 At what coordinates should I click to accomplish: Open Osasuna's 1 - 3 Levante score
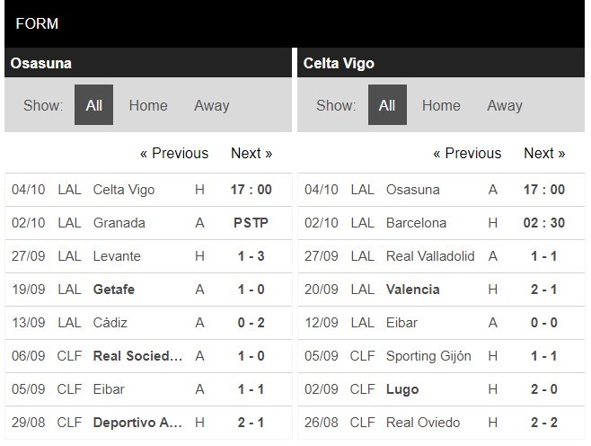pos(251,256)
